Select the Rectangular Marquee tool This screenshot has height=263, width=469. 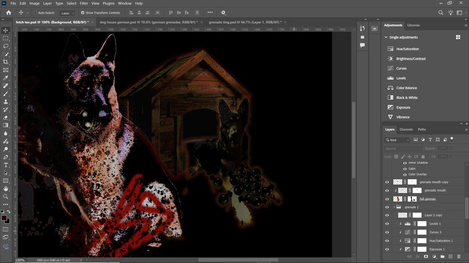[5, 38]
